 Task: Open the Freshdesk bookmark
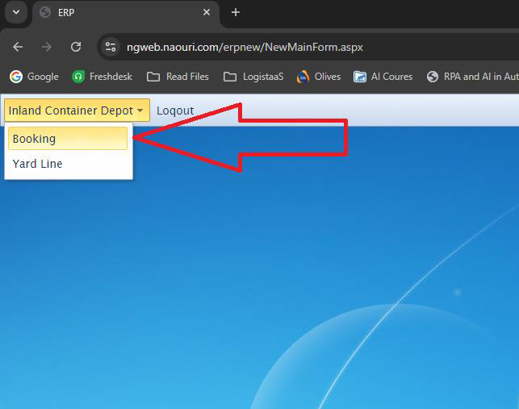click(x=102, y=77)
